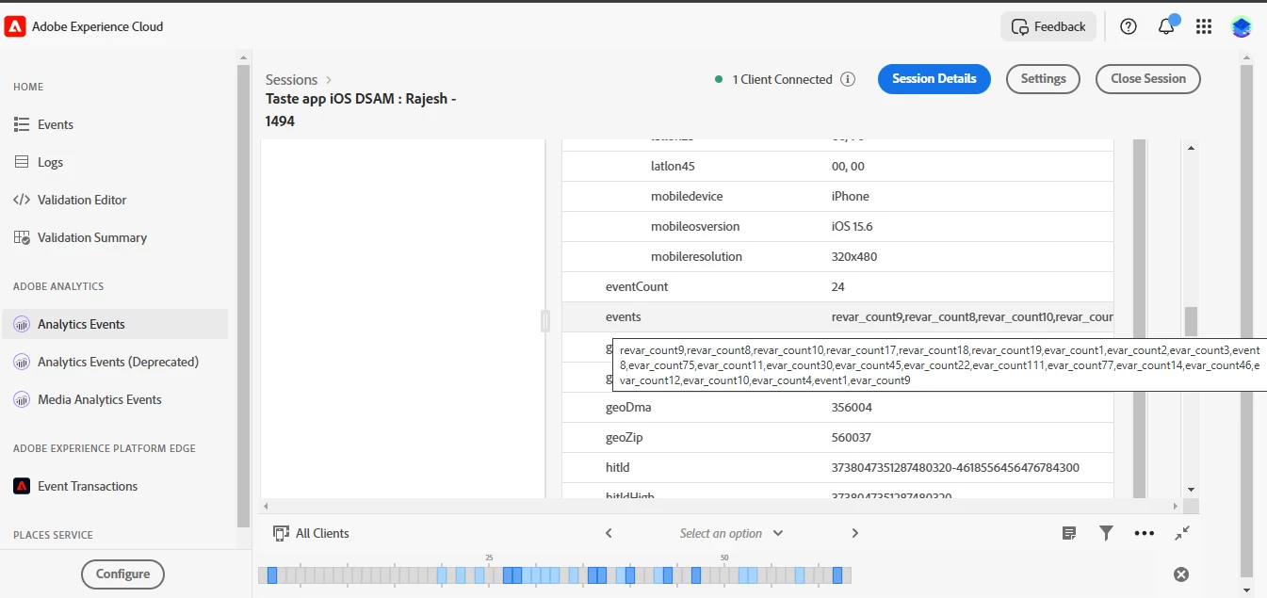Click the Validation Summary icon
The height and width of the screenshot is (598, 1267).
(22, 237)
